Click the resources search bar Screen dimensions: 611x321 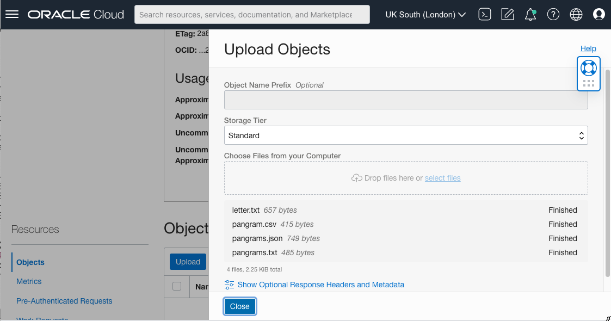point(252,14)
